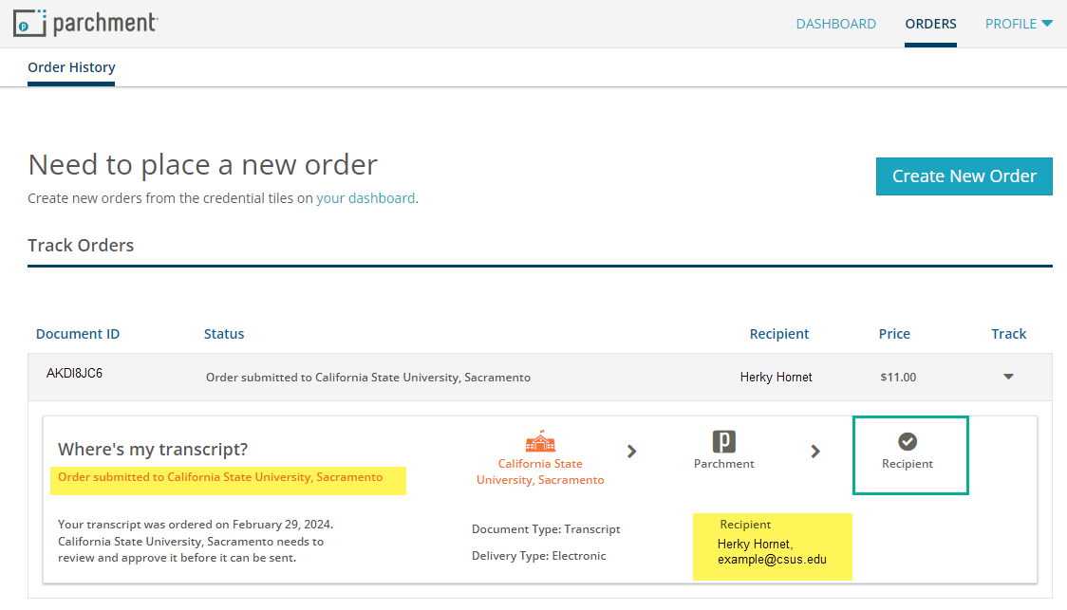Screen dimensions: 1067x610
Task: Click the first chevron arrow after university
Action: click(632, 452)
